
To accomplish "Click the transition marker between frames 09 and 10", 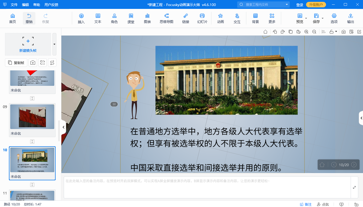I will tap(32, 142).
